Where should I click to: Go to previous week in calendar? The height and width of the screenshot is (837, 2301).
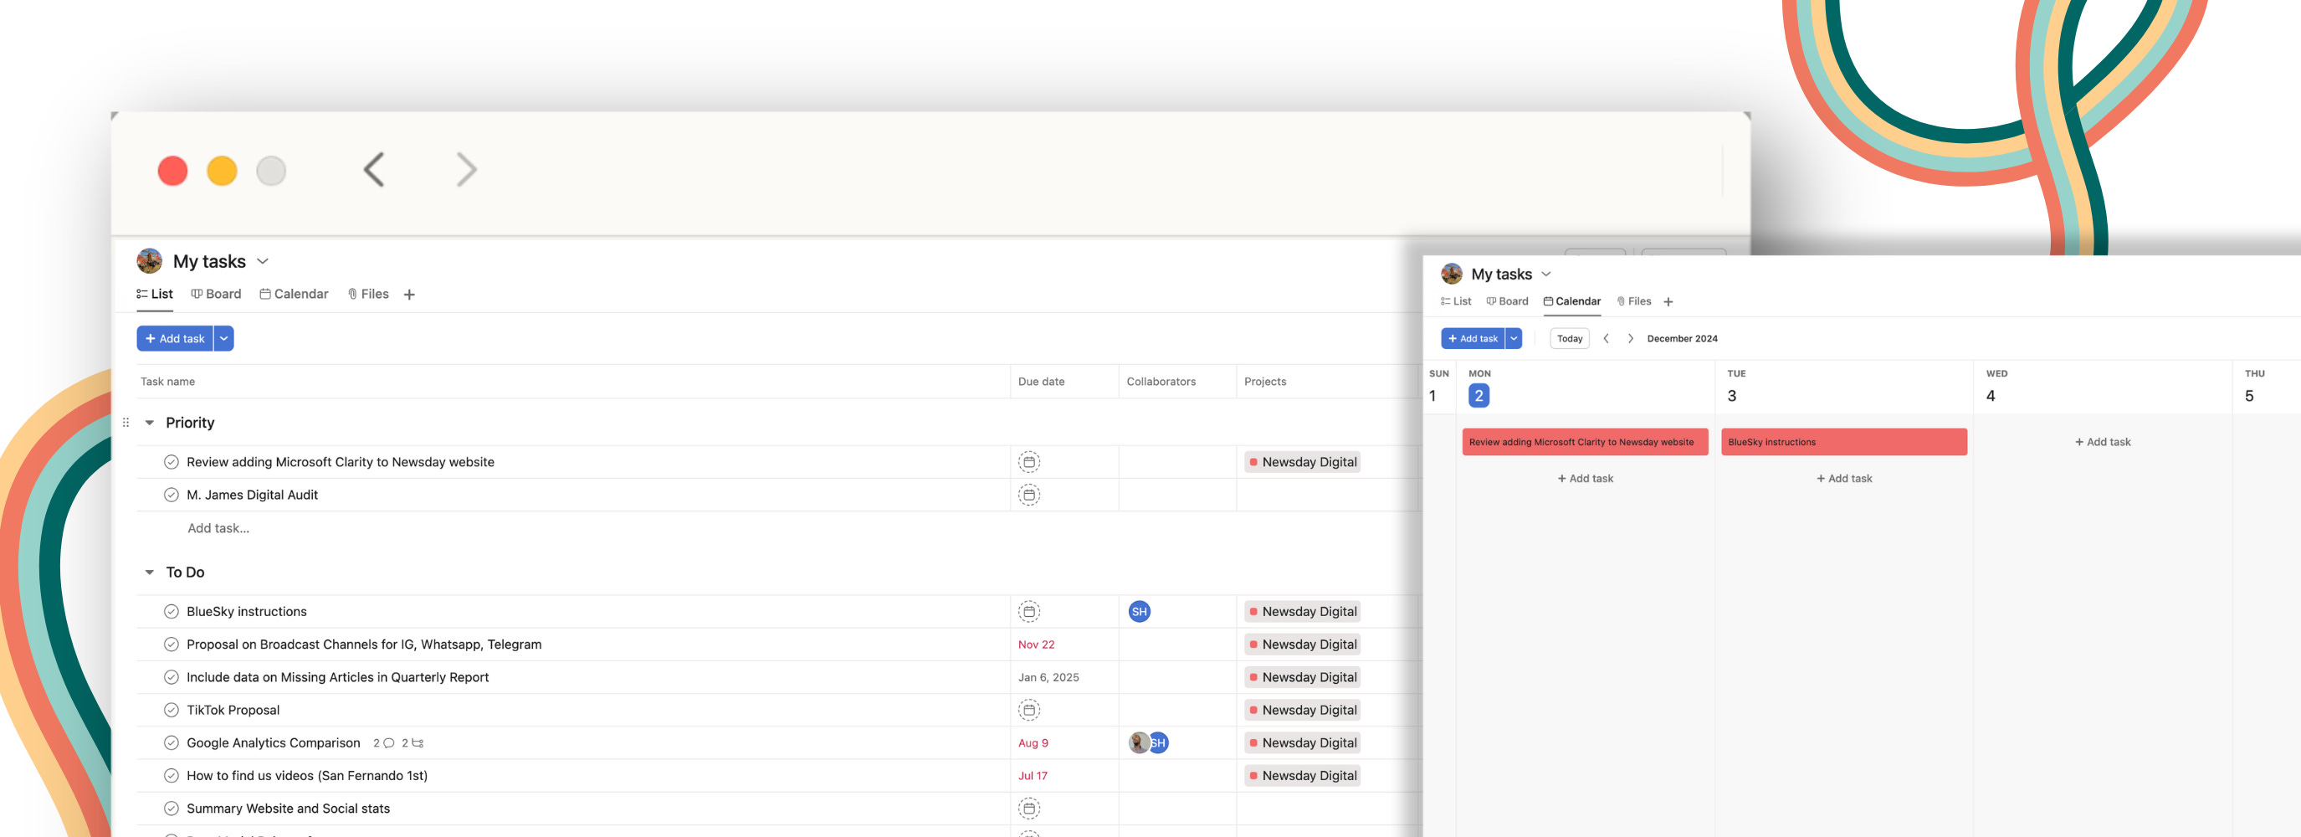coord(1606,338)
